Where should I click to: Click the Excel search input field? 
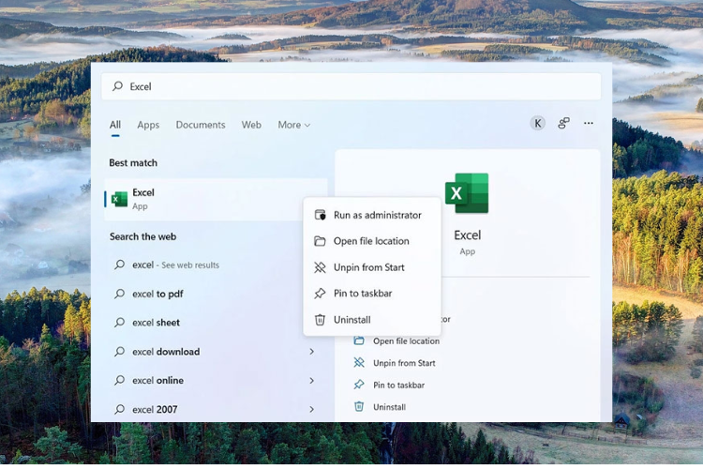pos(351,86)
